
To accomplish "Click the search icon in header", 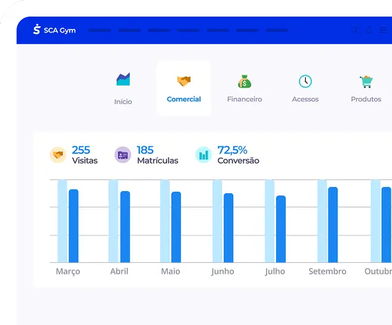I will point(355,30).
